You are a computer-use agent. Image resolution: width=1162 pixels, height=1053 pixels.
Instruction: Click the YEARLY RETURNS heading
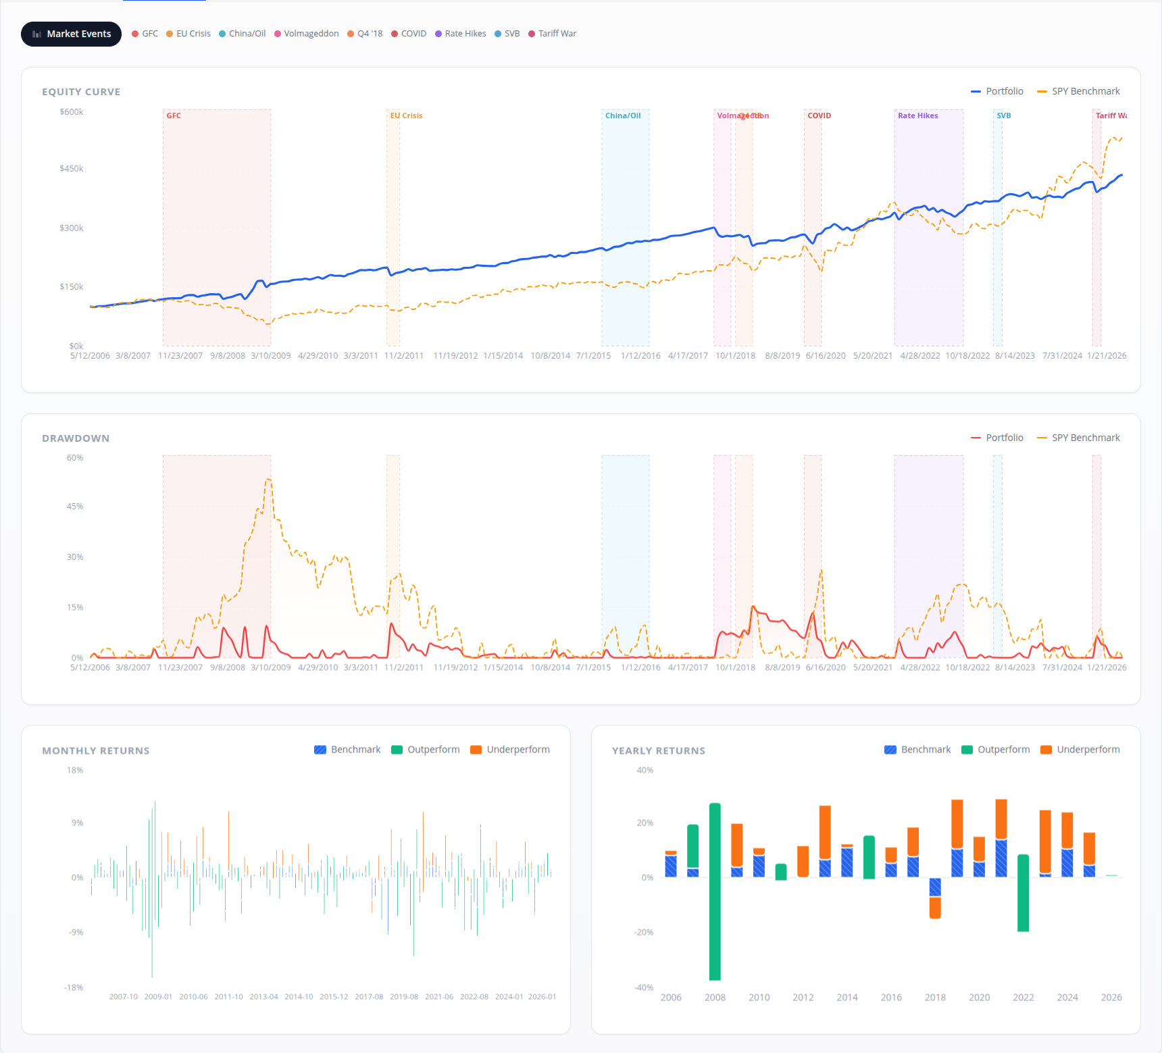click(x=659, y=751)
